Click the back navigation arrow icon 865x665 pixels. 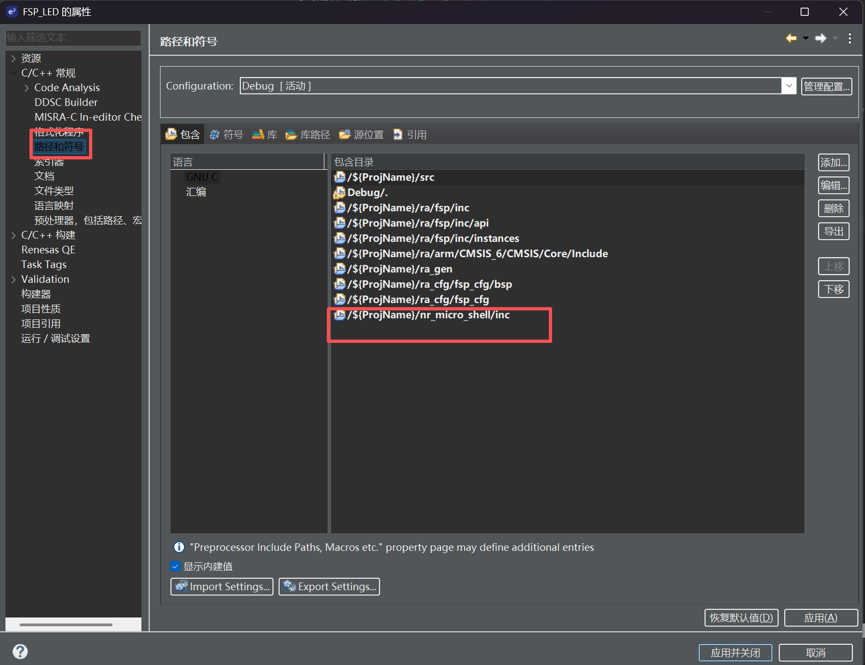pos(791,38)
